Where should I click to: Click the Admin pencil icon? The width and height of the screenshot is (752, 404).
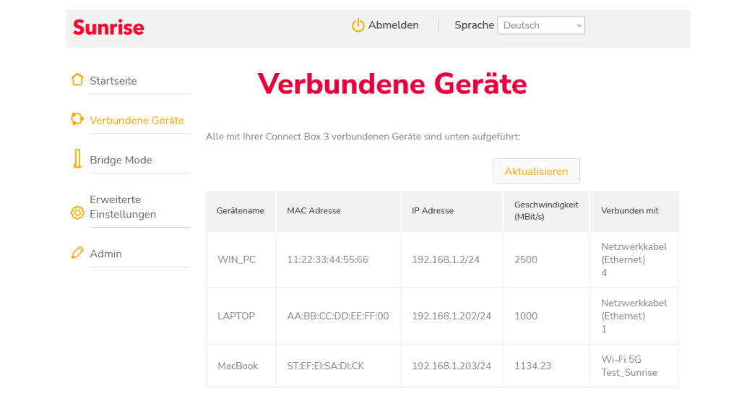(77, 253)
